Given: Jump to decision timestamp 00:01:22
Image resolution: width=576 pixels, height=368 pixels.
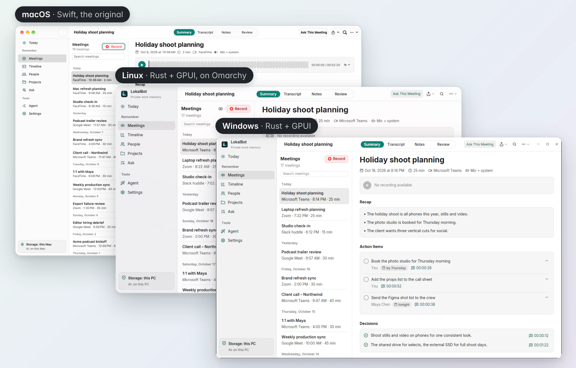Looking at the screenshot, I should coord(539,345).
